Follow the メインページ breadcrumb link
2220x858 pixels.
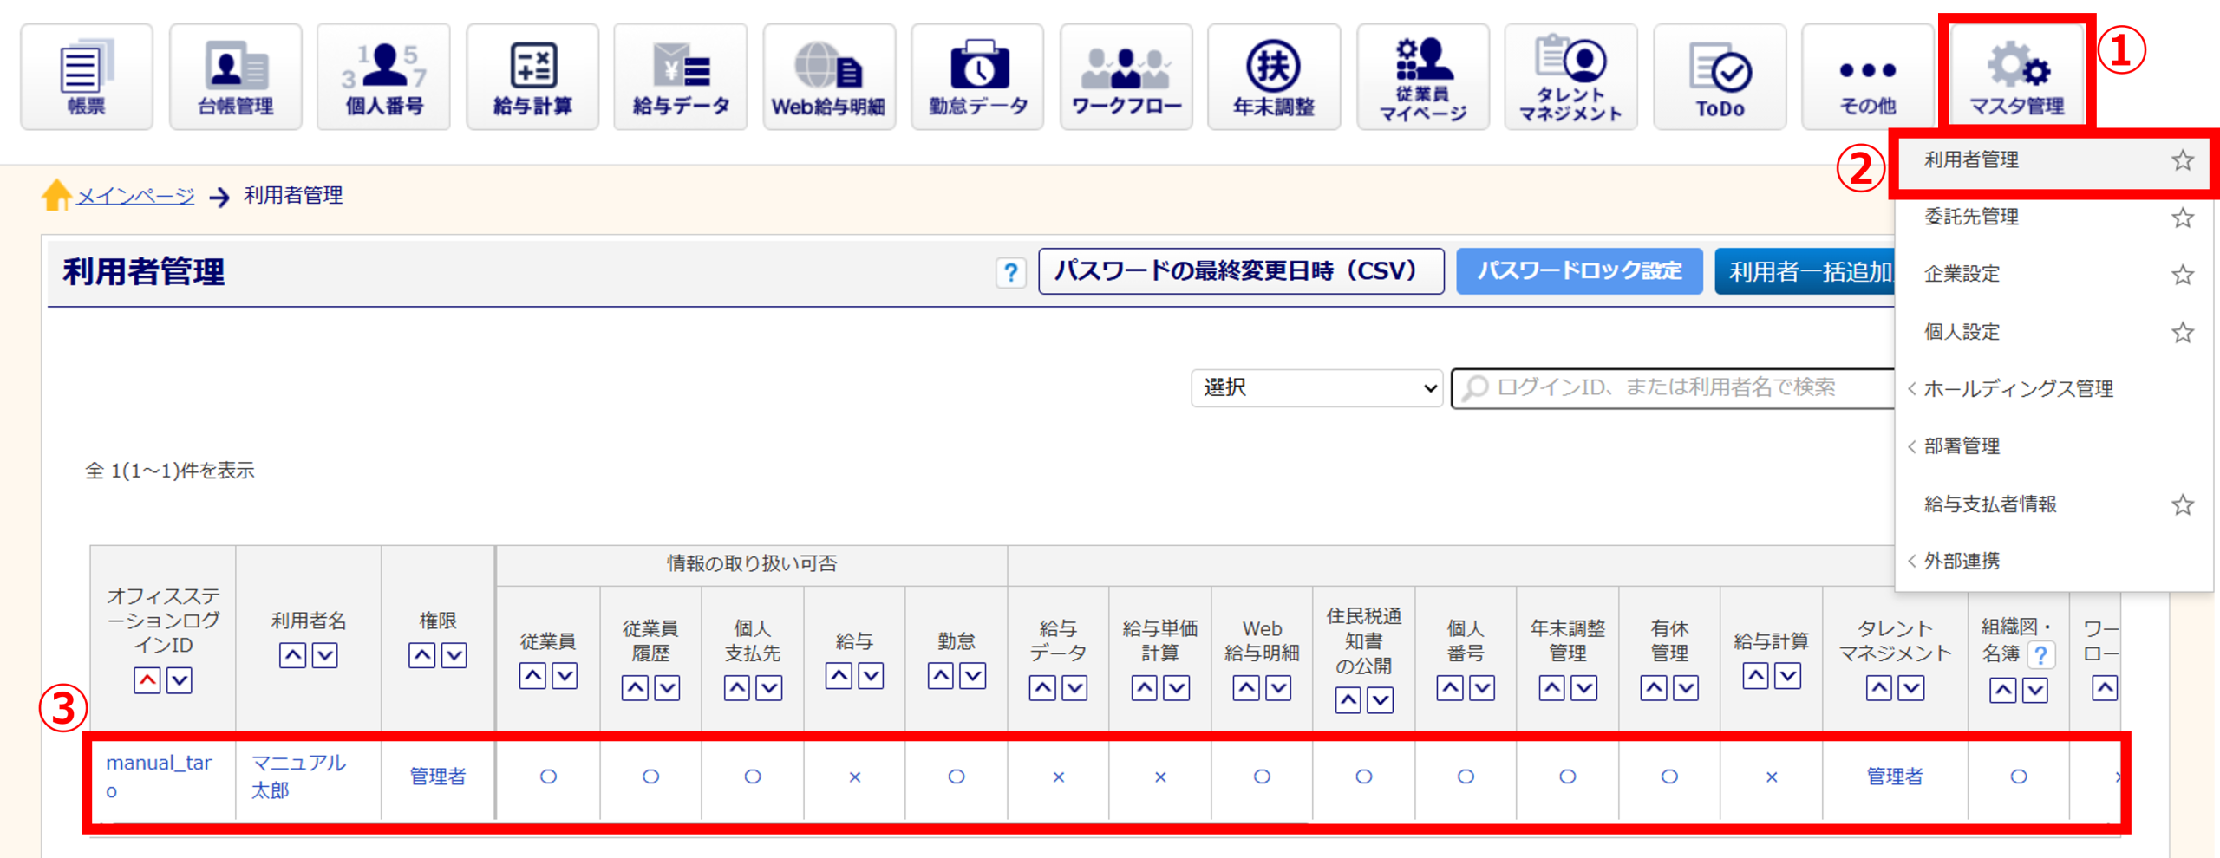pyautogui.click(x=135, y=196)
